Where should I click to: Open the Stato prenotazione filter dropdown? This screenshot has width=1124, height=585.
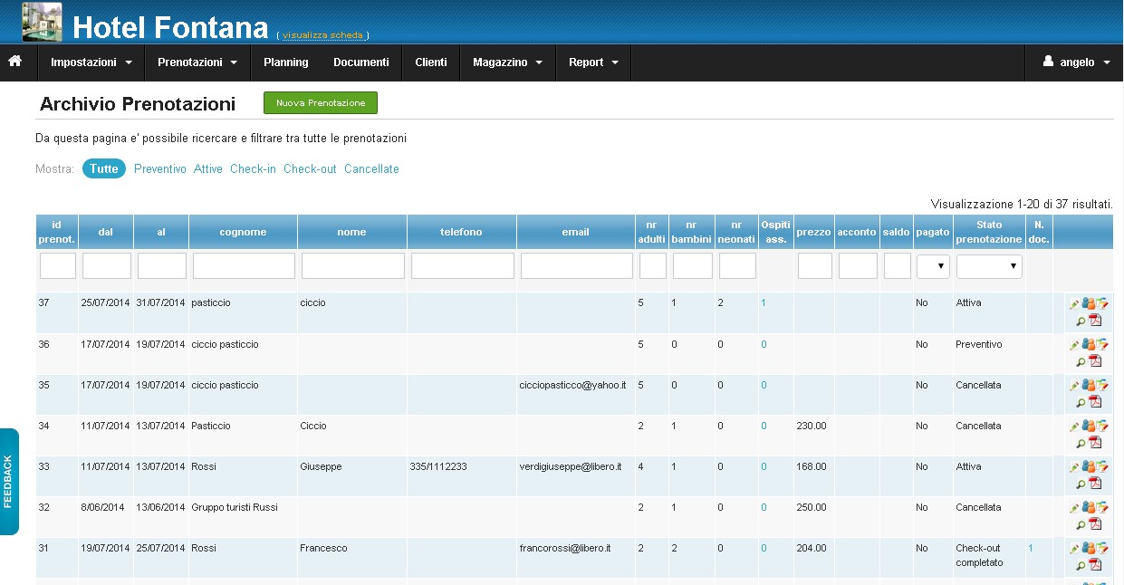coord(989,266)
